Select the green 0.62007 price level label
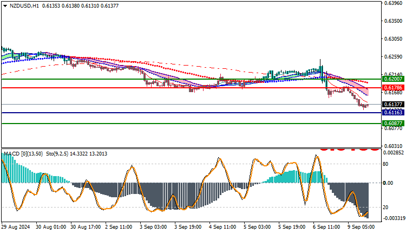The image size is (406, 233). pyautogui.click(x=394, y=79)
